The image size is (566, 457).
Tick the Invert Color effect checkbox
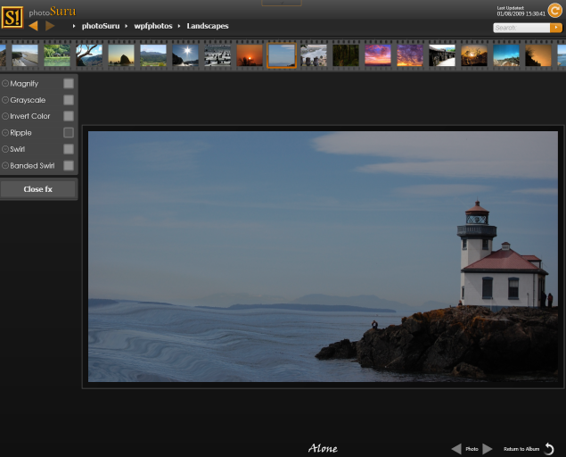point(69,116)
